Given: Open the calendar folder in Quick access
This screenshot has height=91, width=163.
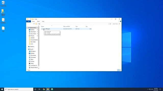Looking at the screenshot, I should [x=32, y=38].
